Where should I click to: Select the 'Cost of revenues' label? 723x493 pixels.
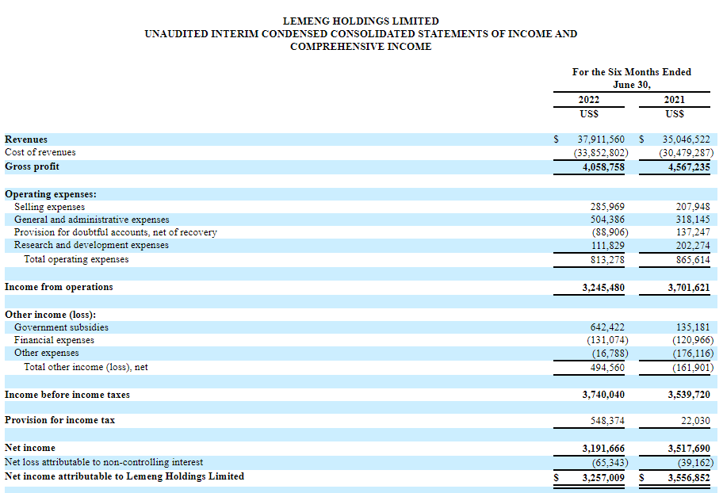[x=40, y=152]
